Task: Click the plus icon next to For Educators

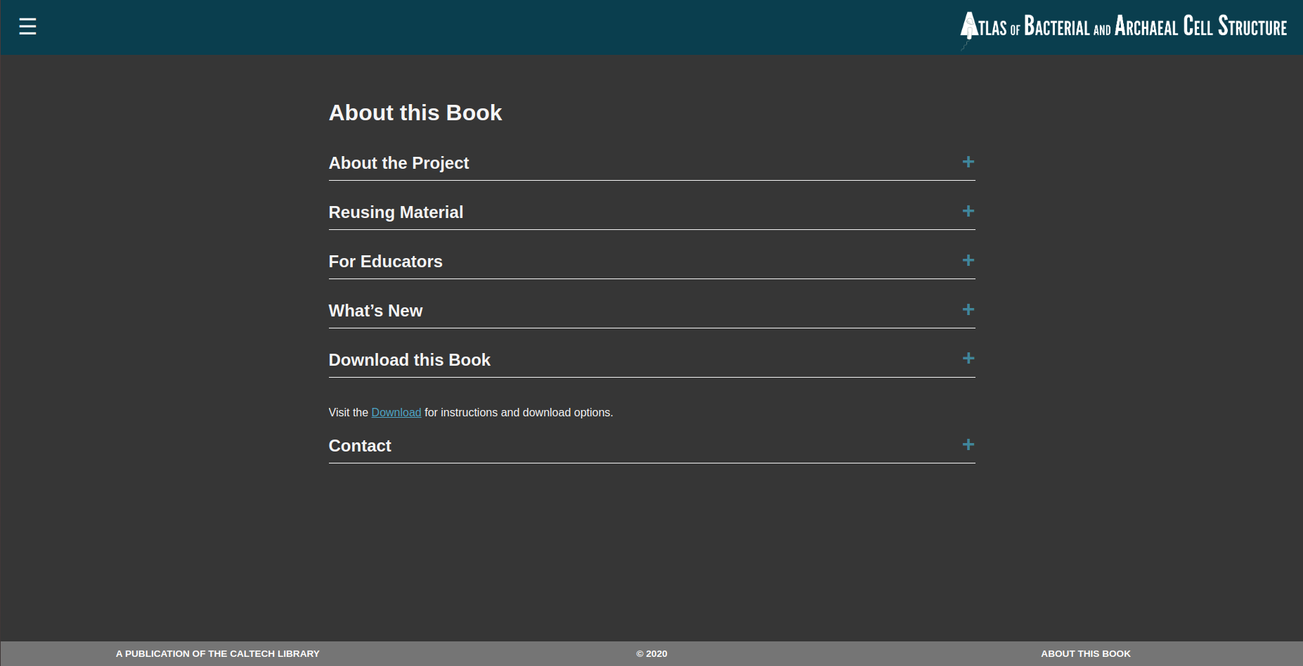Action: (x=968, y=260)
